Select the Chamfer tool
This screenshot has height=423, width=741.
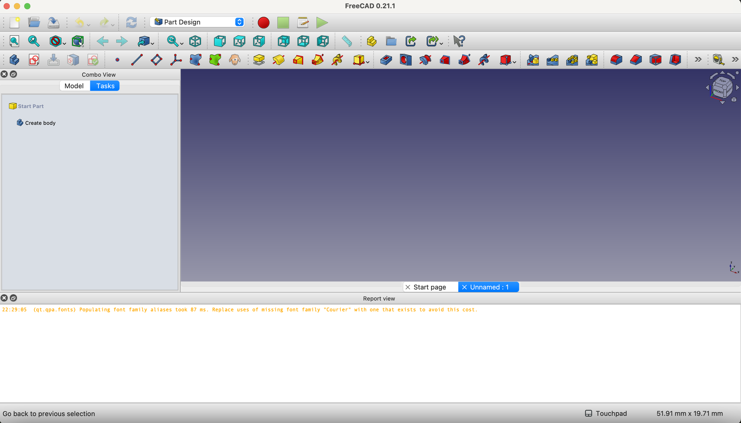(636, 60)
